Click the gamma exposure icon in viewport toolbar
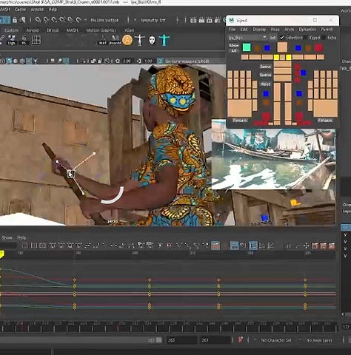The height and width of the screenshot is (355, 351). point(139,61)
